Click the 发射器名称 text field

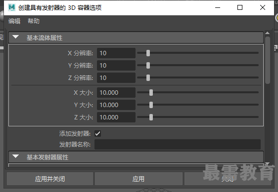(x=178, y=145)
